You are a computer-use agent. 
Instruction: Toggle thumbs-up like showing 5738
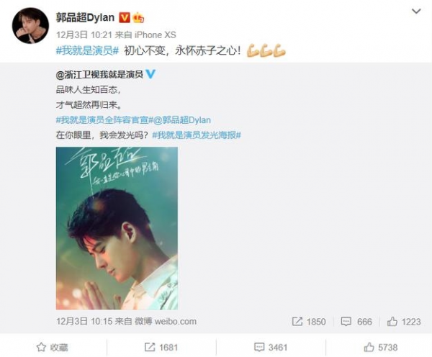[380, 348]
